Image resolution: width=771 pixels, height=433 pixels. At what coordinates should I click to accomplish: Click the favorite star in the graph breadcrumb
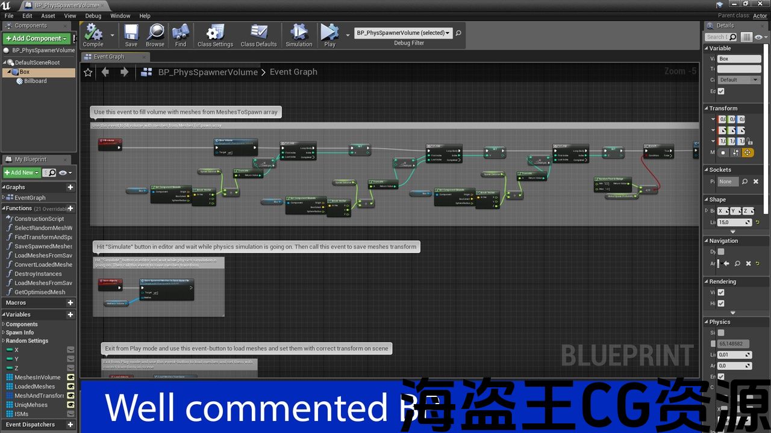click(x=88, y=72)
